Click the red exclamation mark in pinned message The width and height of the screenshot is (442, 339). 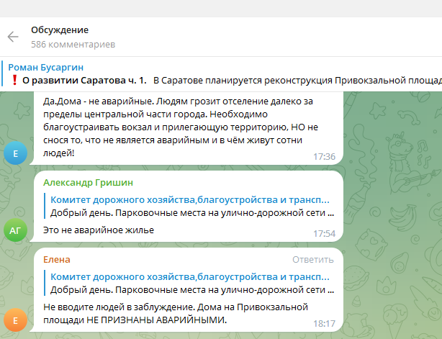click(x=14, y=80)
